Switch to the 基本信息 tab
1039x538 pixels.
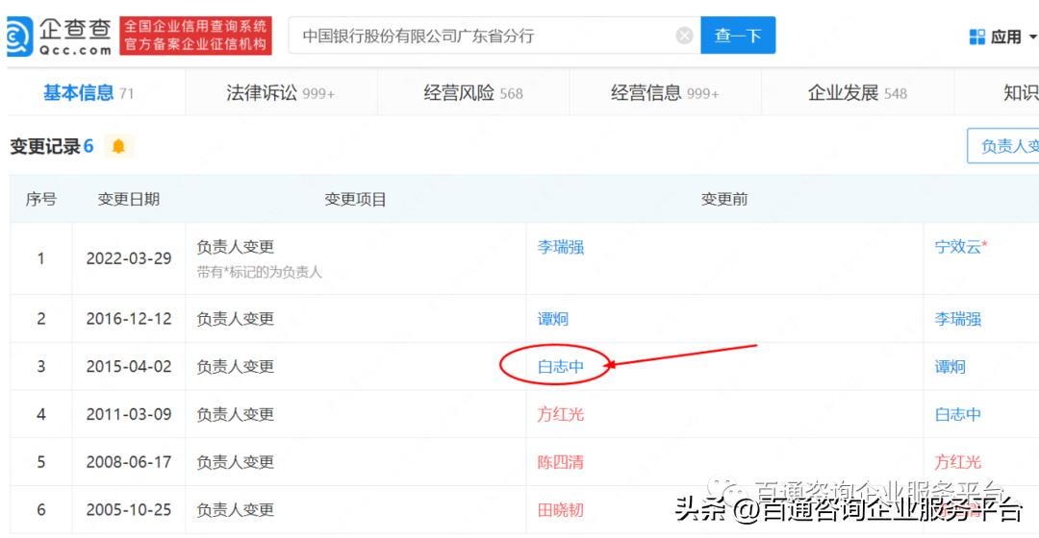pyautogui.click(x=89, y=93)
